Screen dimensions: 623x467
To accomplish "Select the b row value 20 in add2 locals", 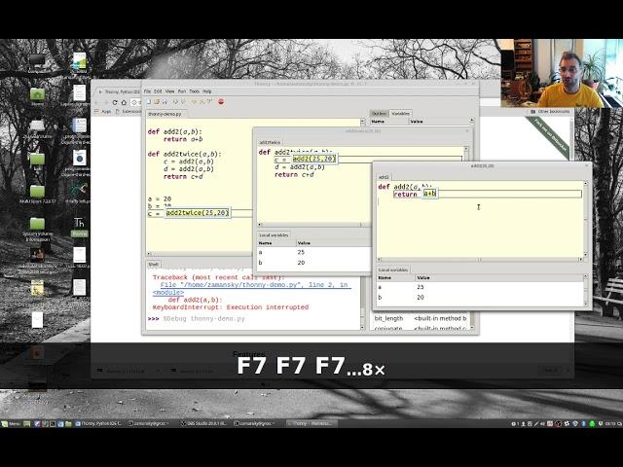I will (x=421, y=298).
